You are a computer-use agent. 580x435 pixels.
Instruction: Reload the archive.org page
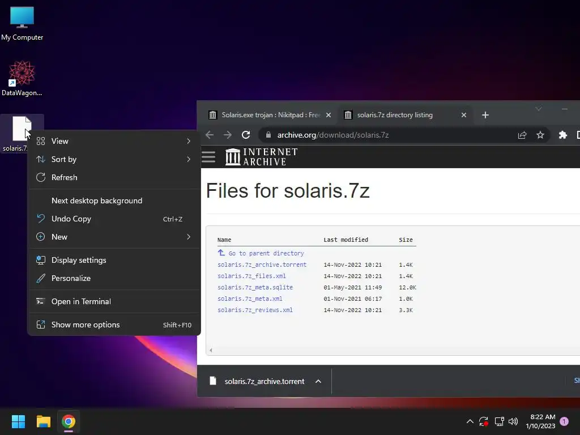(246, 135)
